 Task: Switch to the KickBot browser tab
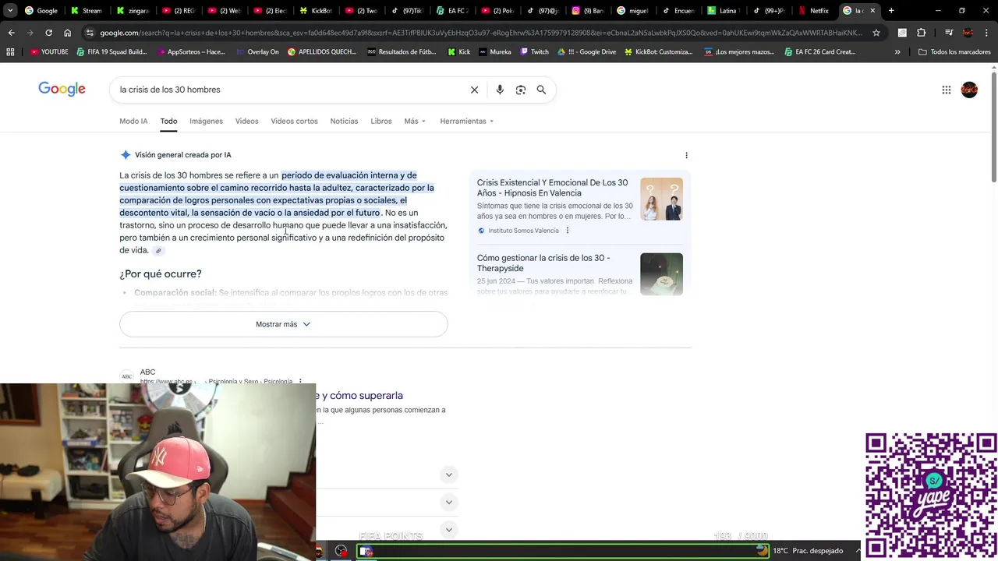click(x=315, y=10)
